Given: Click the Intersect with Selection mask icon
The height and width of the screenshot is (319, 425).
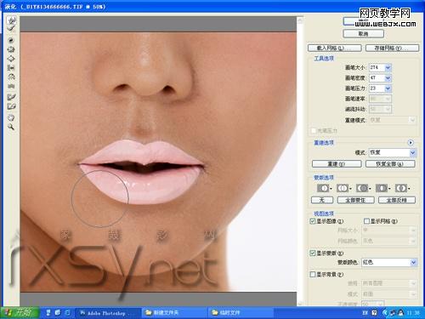Looking at the screenshot, I should click(x=382, y=188).
